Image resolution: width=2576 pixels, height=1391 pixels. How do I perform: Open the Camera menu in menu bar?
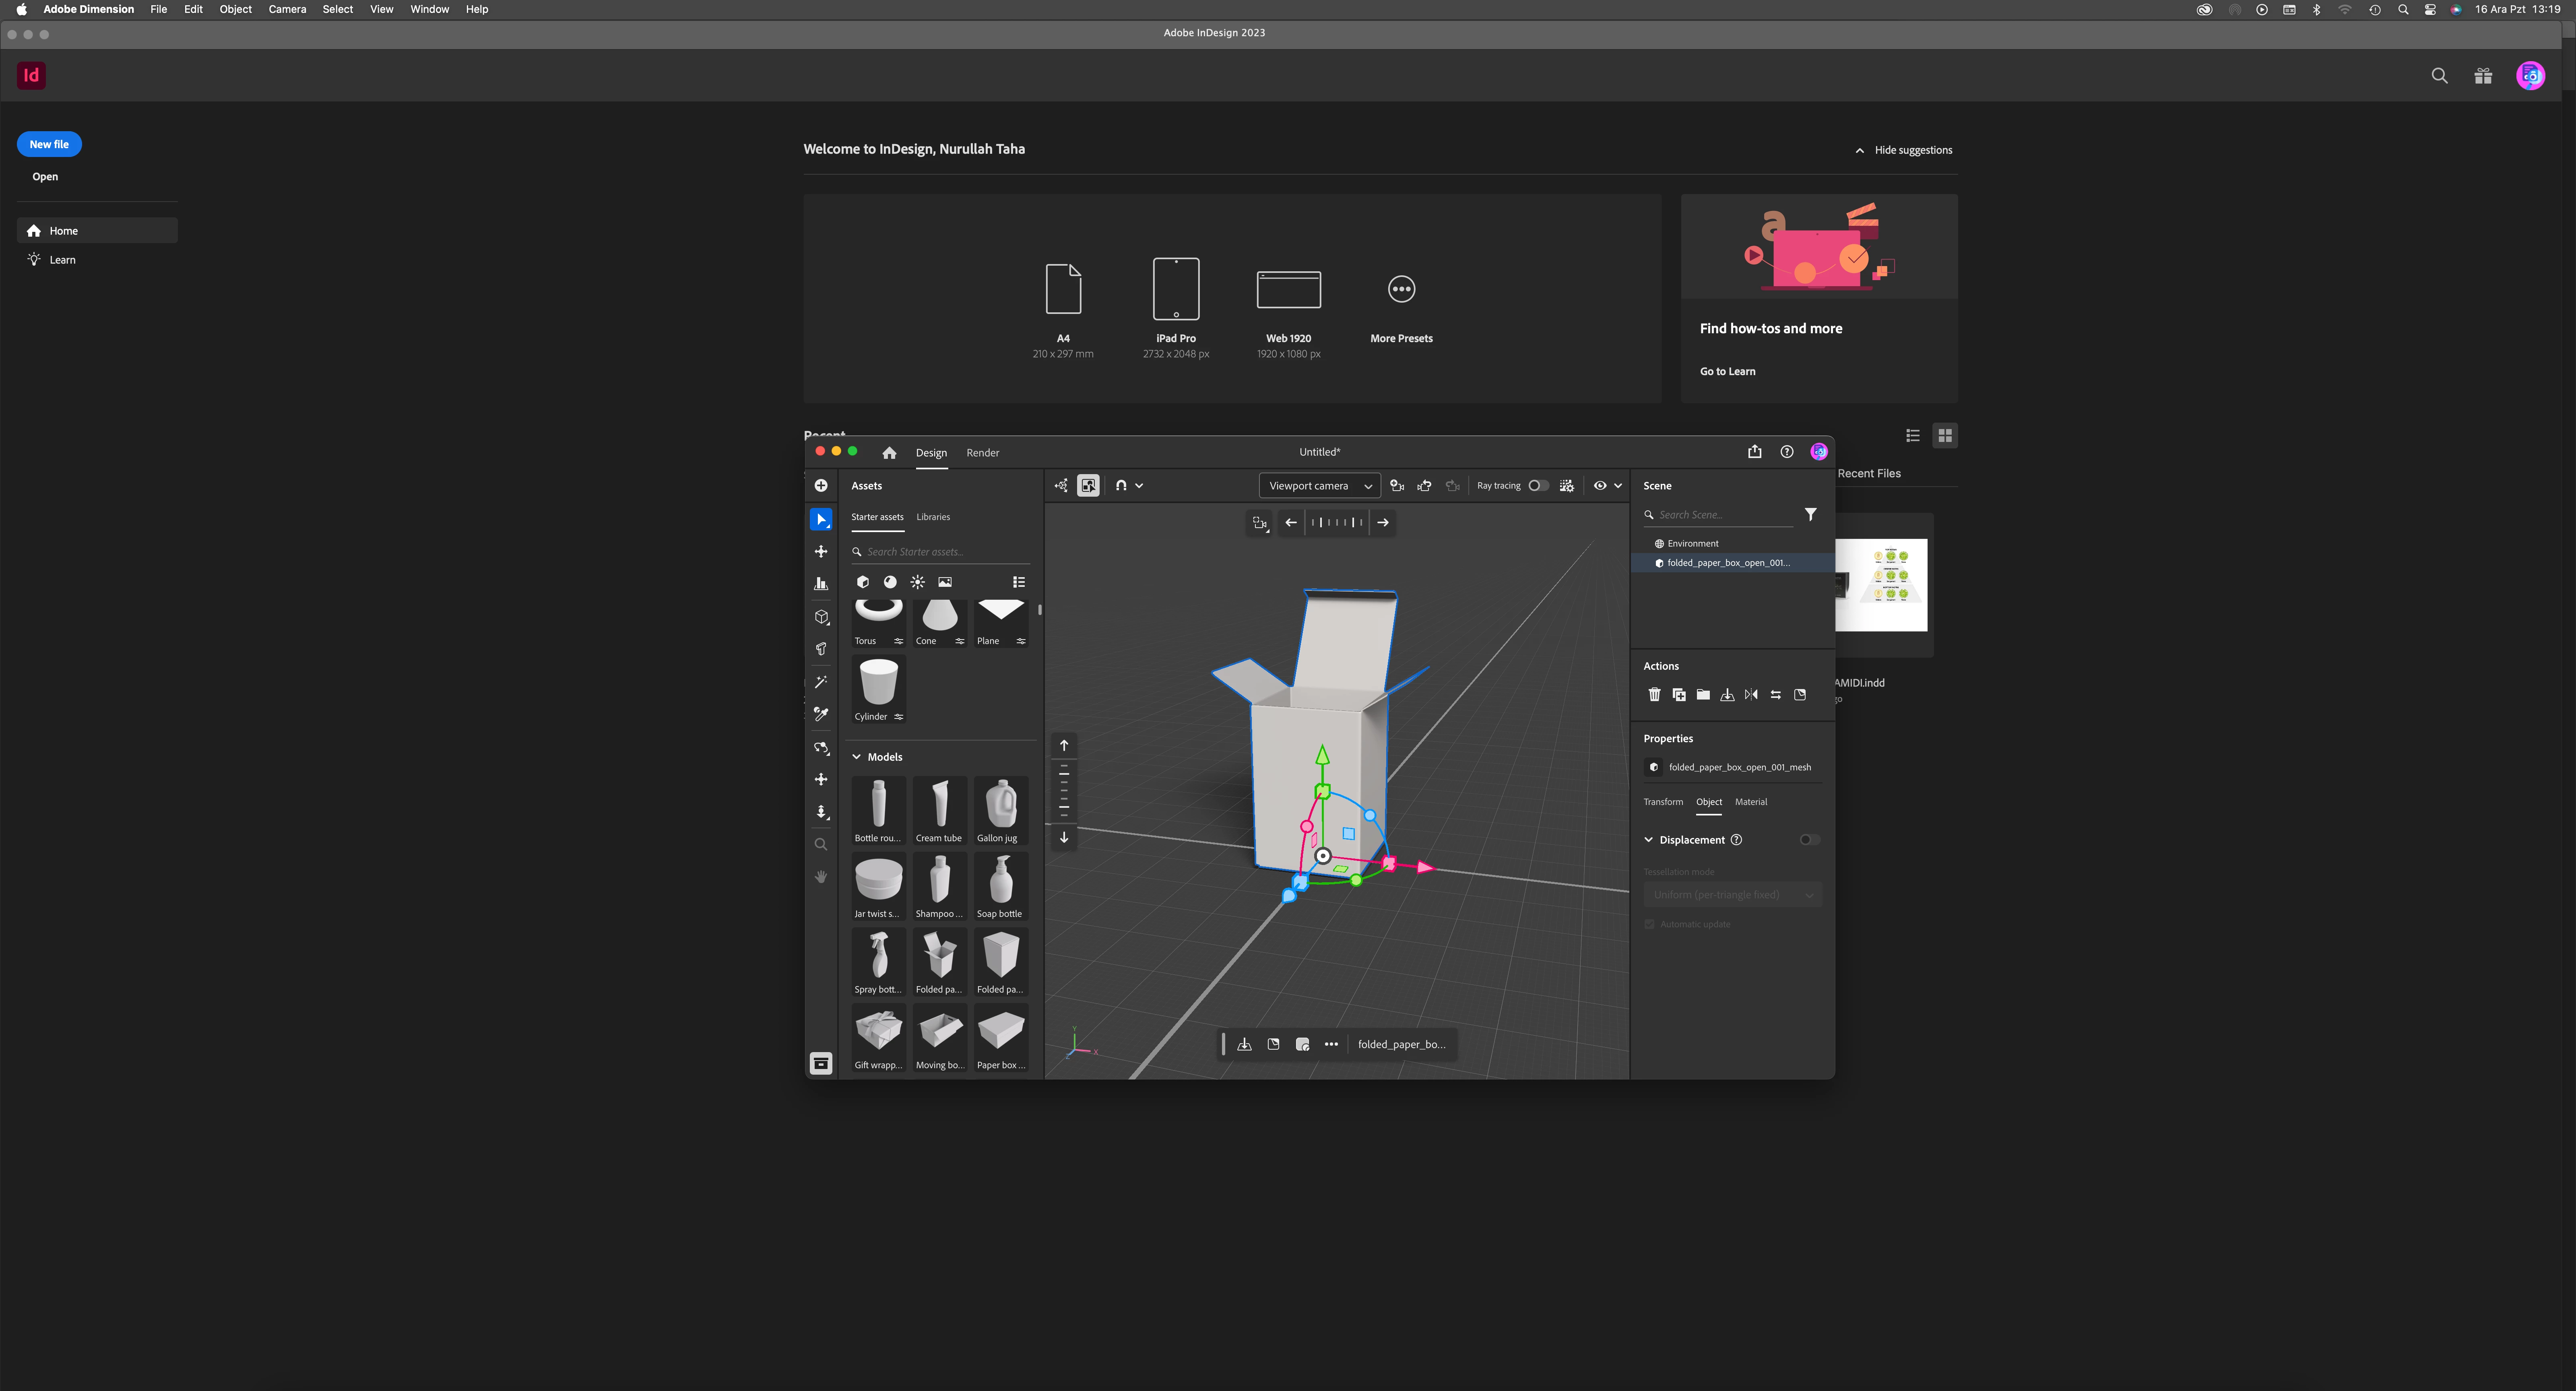pyautogui.click(x=287, y=9)
